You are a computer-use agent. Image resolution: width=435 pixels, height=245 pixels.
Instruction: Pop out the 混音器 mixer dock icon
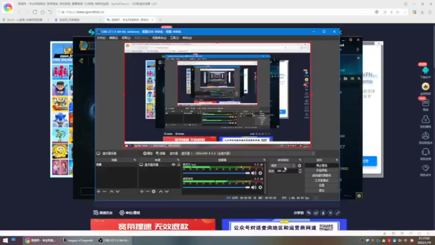pos(264,160)
